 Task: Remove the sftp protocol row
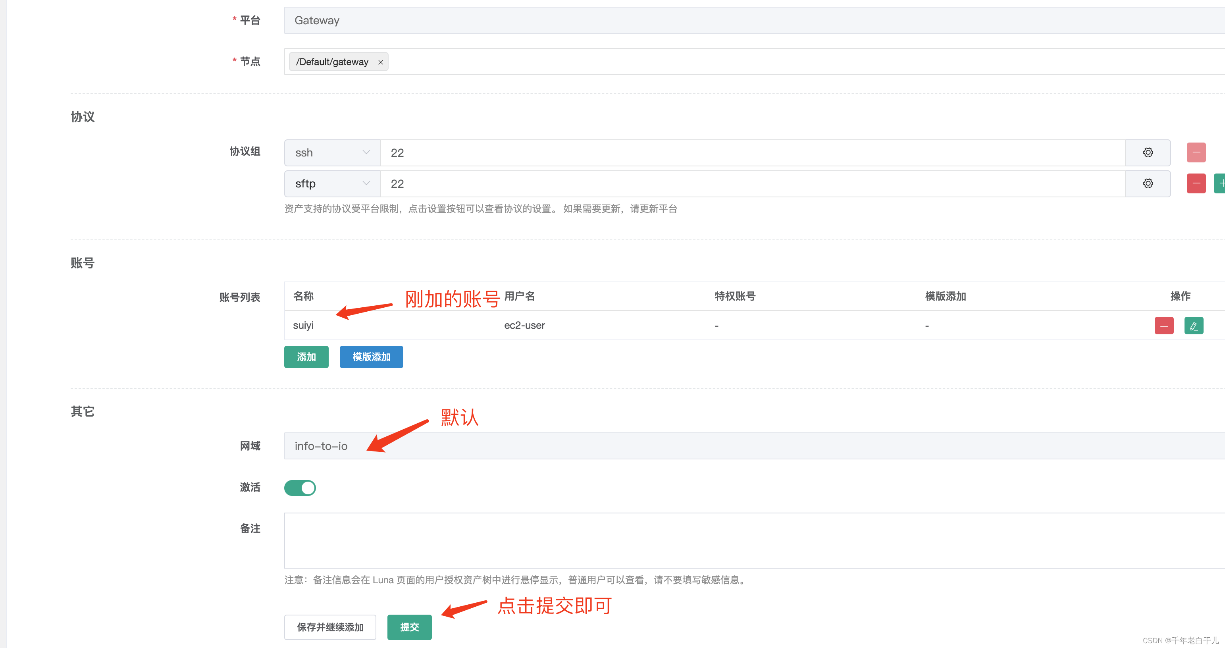coord(1196,184)
